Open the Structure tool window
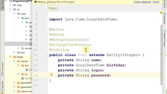The height and width of the screenshot is (94, 167). [x=2, y=69]
